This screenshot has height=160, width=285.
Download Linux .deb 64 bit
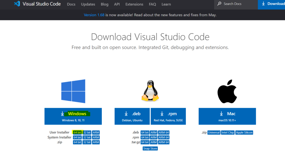pos(145,132)
